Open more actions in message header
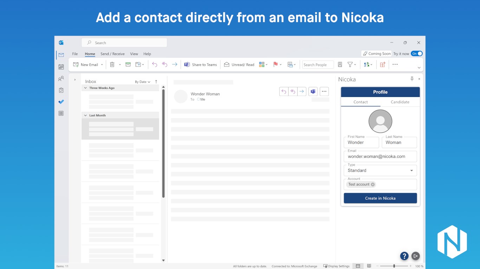Screen dimensions: 480x269 [x=324, y=91]
